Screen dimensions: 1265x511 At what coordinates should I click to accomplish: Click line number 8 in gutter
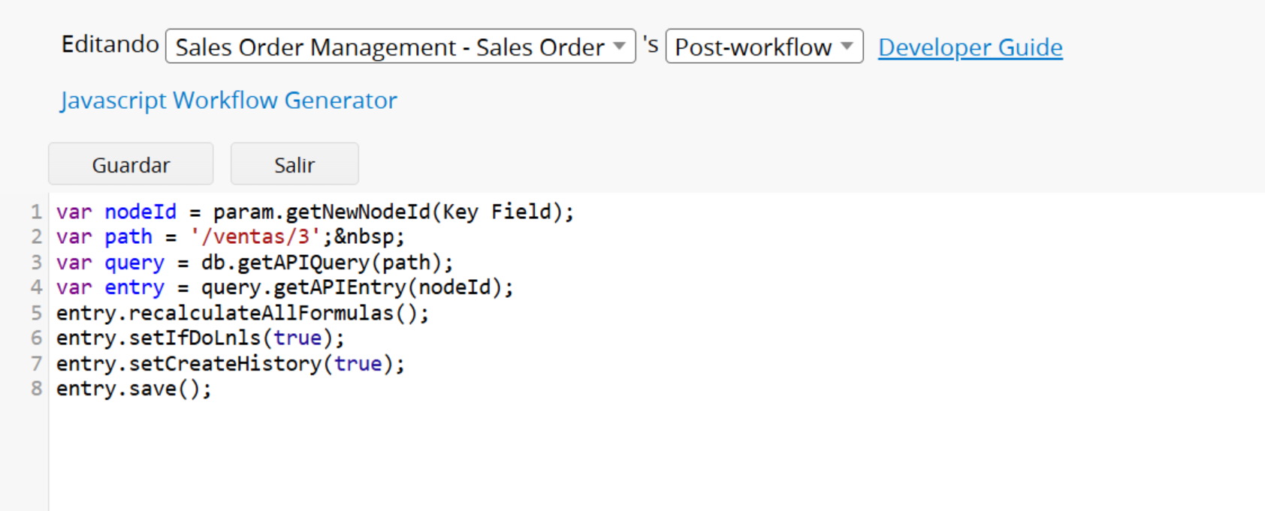pyautogui.click(x=36, y=389)
